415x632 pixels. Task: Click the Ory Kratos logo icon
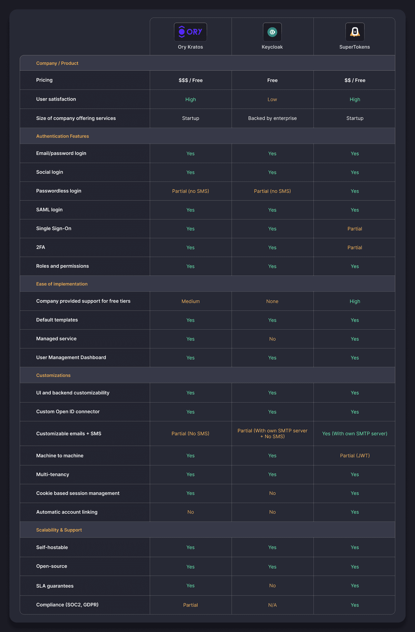coord(190,32)
